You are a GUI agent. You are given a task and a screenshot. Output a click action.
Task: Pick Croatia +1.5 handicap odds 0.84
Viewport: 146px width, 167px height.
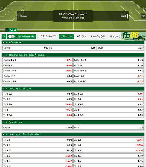click(x=38, y=76)
